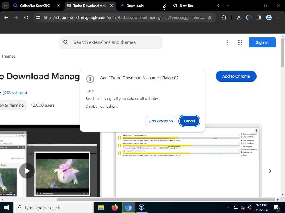Screen dimensions: 285x213
Task: Play the promotional video thumbnail
Action: (x=27, y=171)
